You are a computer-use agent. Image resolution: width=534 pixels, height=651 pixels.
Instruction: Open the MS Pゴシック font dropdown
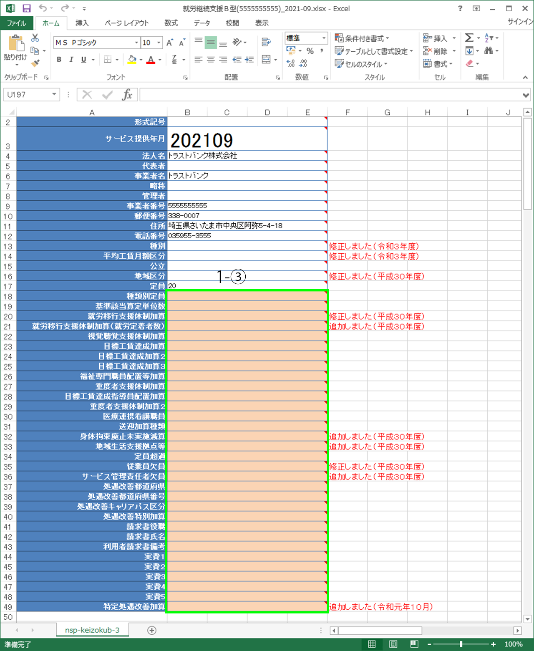point(136,42)
